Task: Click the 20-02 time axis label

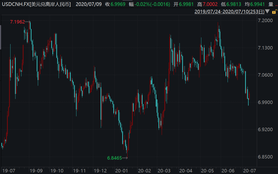Action: [144, 171]
